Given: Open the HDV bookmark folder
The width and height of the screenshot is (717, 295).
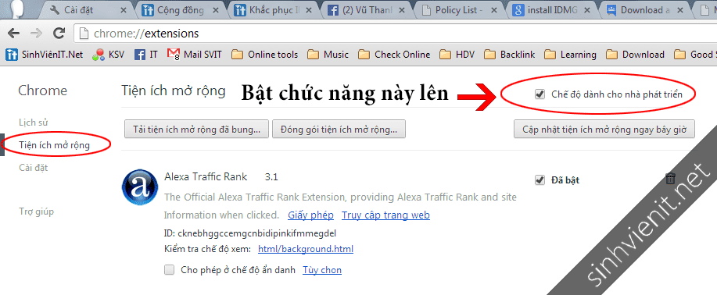Looking at the screenshot, I should tap(457, 55).
